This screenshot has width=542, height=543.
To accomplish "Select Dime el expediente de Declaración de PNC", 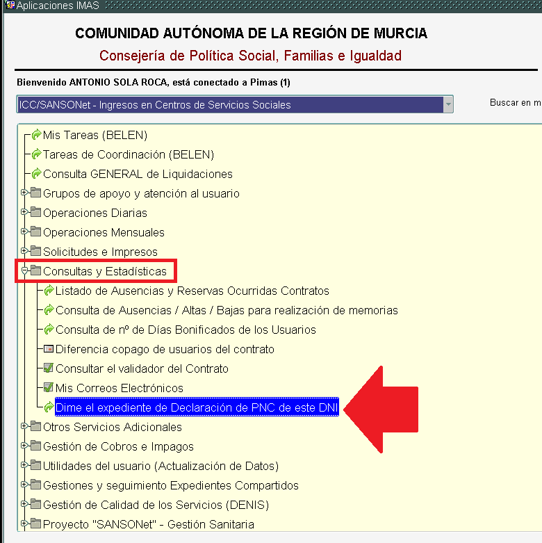I will (x=197, y=407).
